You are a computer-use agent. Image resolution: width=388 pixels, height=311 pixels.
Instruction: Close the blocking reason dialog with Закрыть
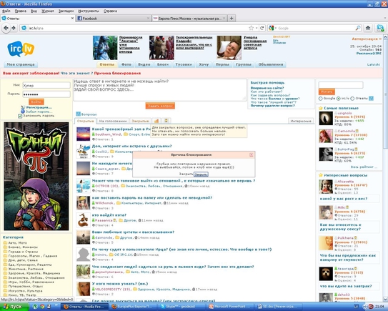[201, 174]
